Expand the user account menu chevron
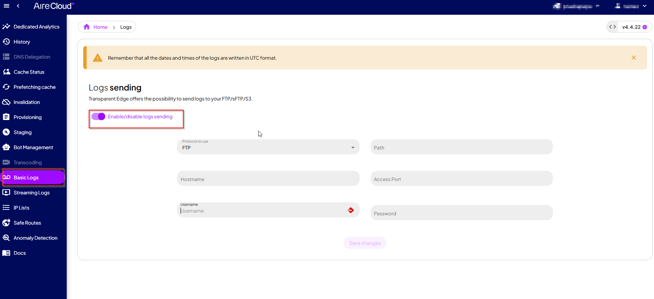The width and height of the screenshot is (654, 299). [x=644, y=6]
